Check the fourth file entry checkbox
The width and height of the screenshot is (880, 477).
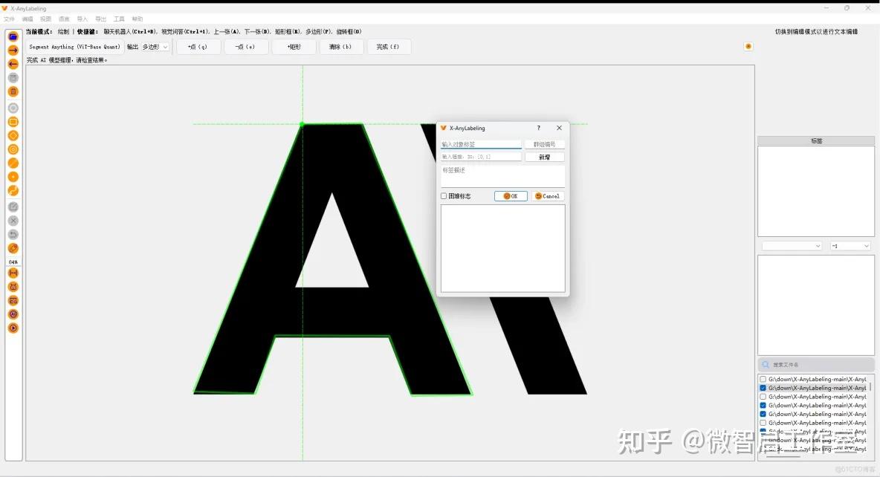[x=763, y=405]
